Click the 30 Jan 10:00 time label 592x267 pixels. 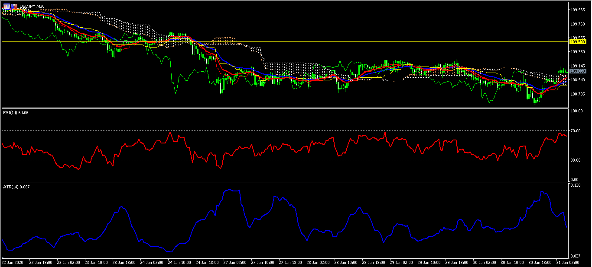click(512, 262)
